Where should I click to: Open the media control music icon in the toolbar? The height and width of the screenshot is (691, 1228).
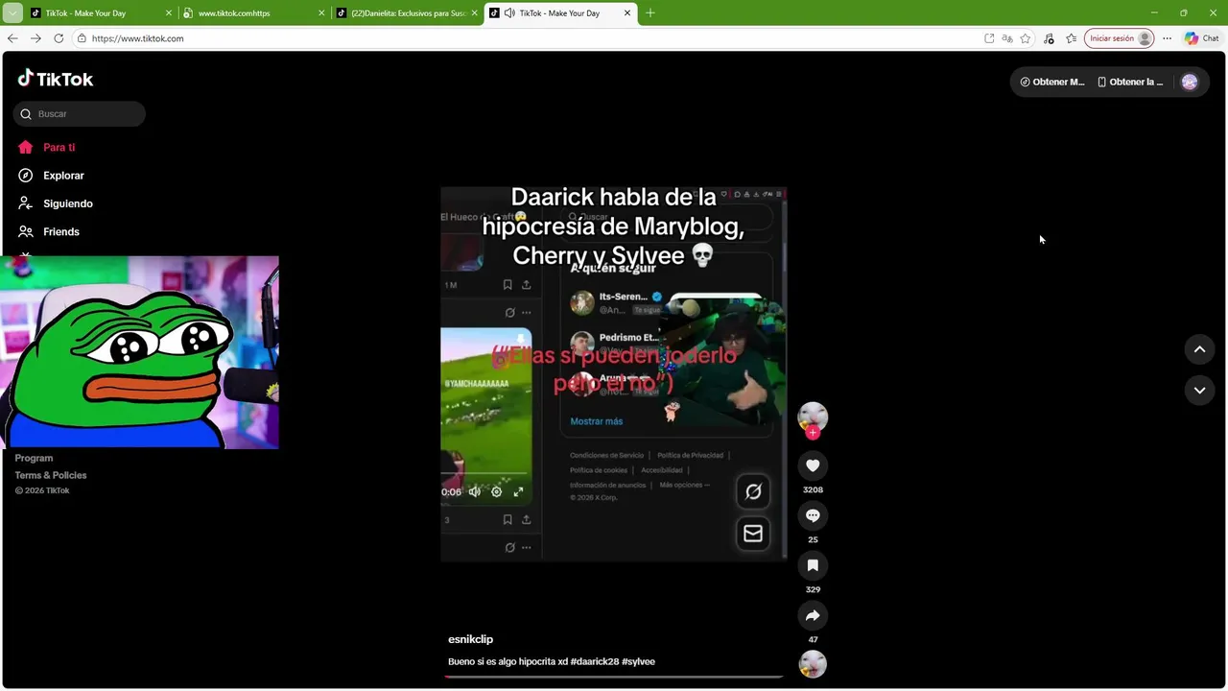tap(1049, 38)
